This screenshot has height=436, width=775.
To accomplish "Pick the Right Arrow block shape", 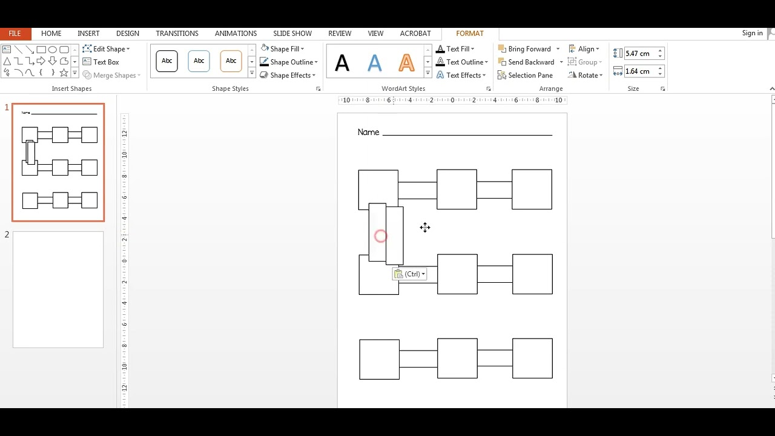I will 41,61.
